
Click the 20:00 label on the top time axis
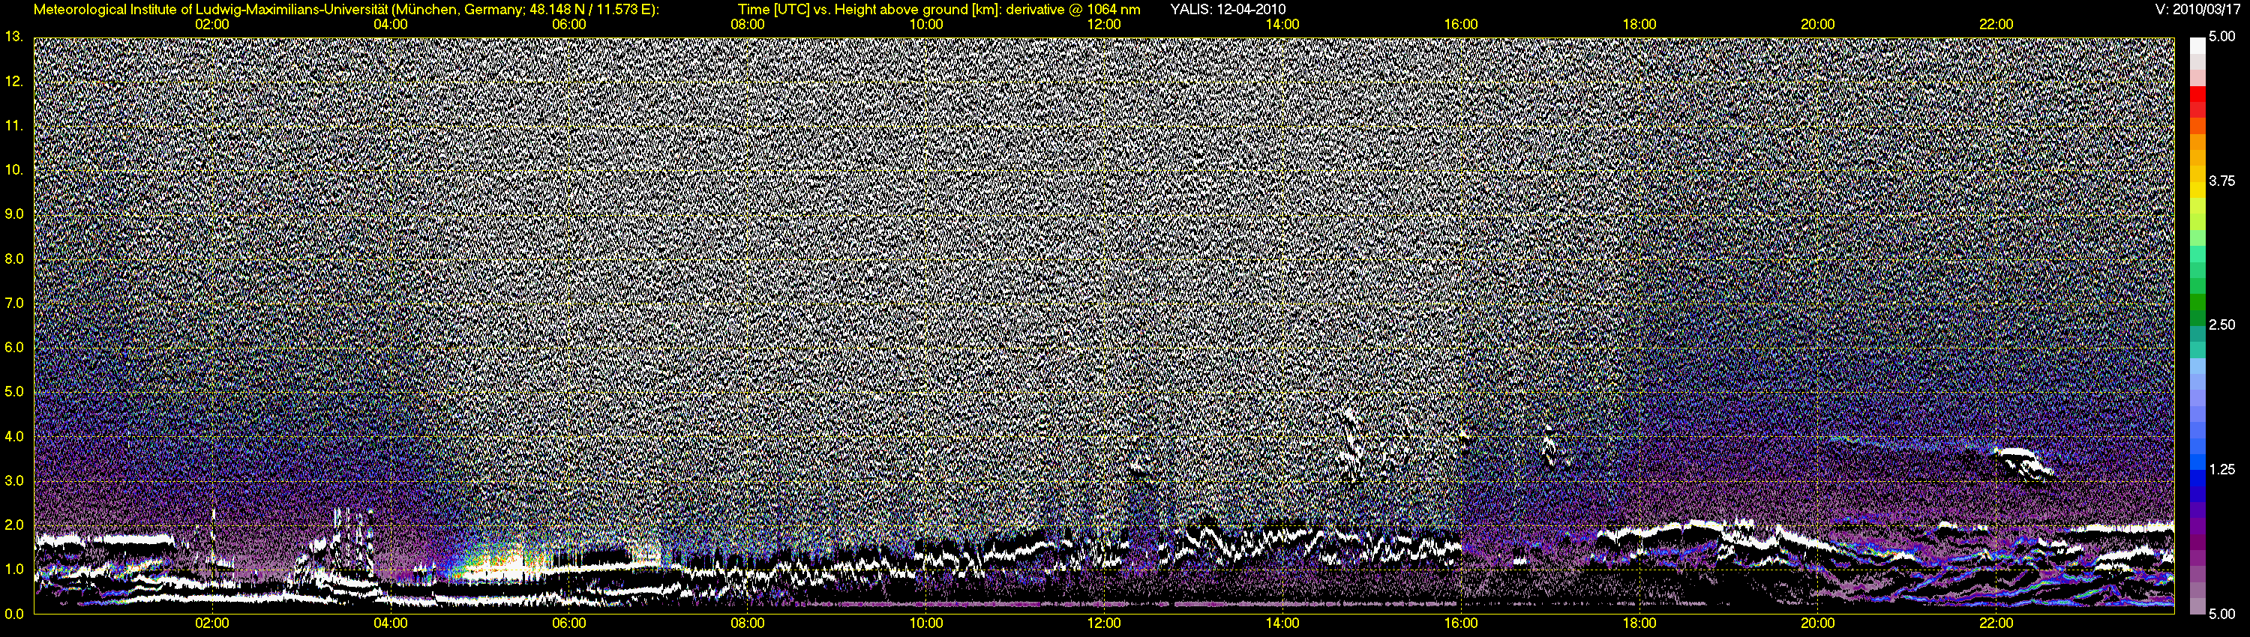click(1818, 25)
